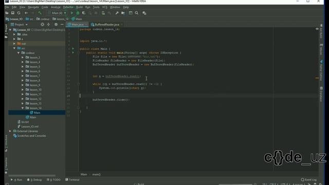Open the TODO tool window
This screenshot has width=329, height=185.
[53, 180]
